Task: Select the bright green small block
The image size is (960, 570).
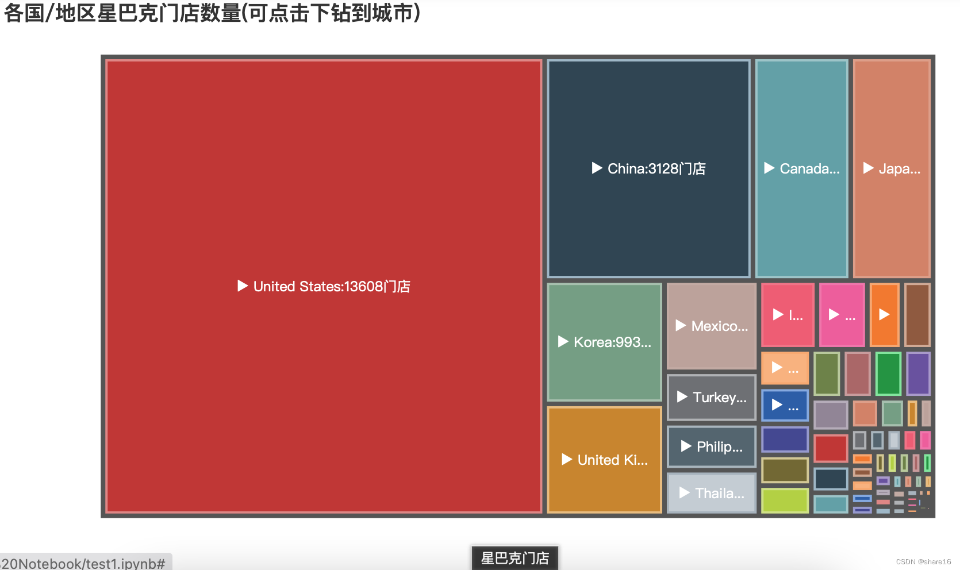Action: coord(888,374)
